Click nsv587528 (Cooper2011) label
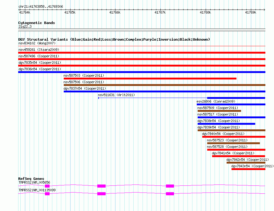This screenshot has height=211, width=274. click(227, 147)
